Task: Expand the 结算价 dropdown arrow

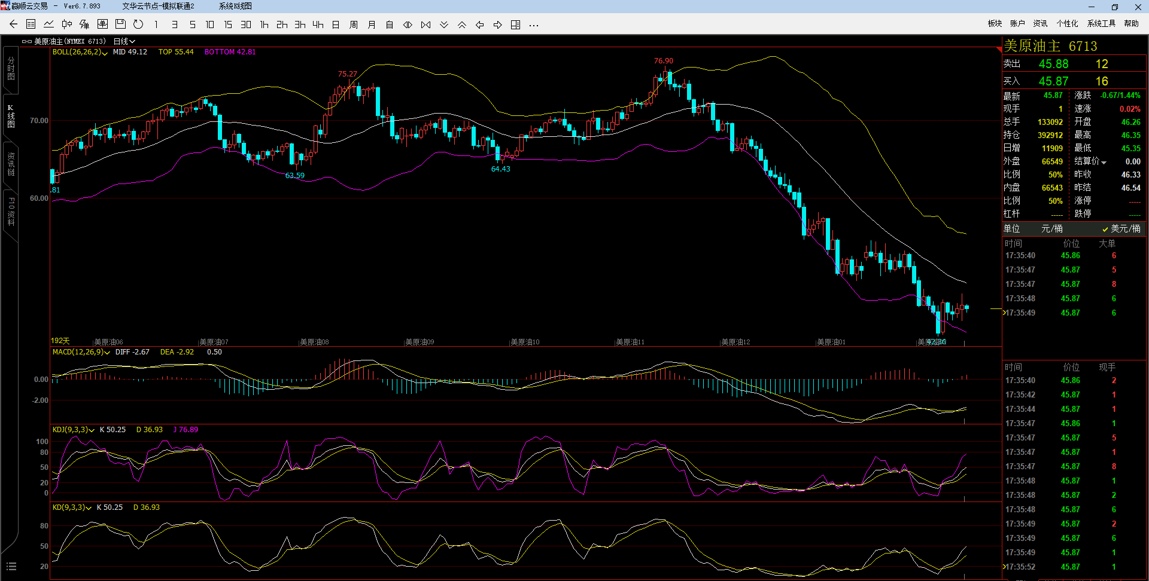Action: pos(1104,162)
